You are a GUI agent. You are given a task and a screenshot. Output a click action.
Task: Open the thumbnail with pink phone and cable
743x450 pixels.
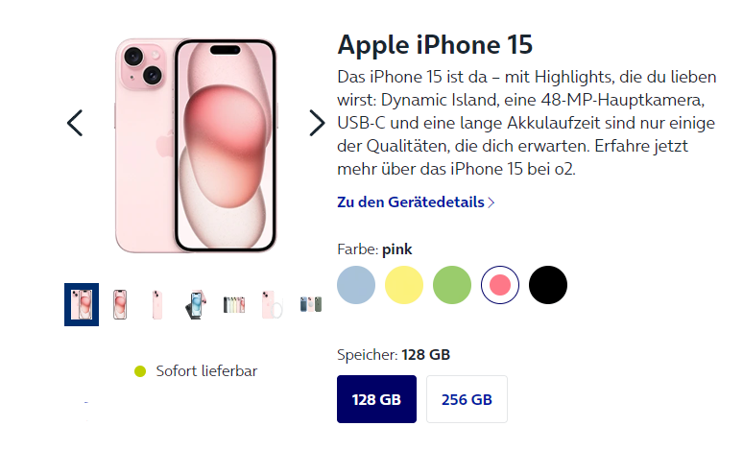272,304
